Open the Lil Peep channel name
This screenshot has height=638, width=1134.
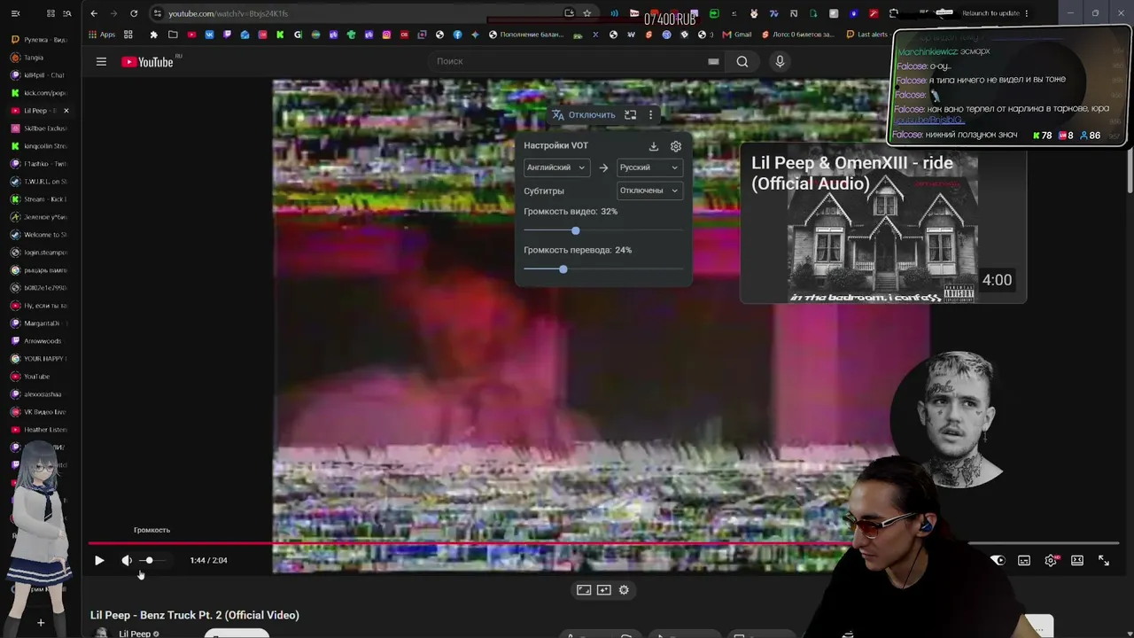(135, 634)
